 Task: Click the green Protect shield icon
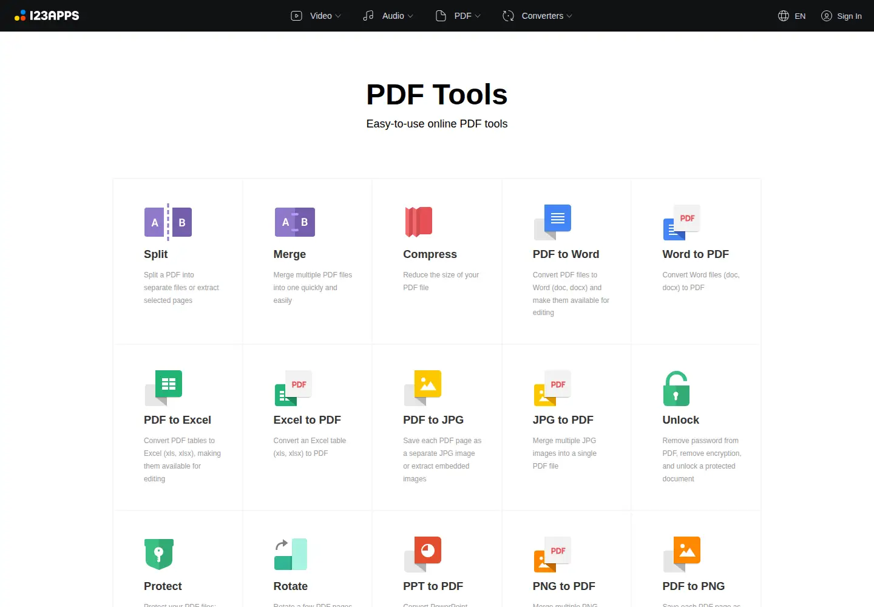[159, 554]
